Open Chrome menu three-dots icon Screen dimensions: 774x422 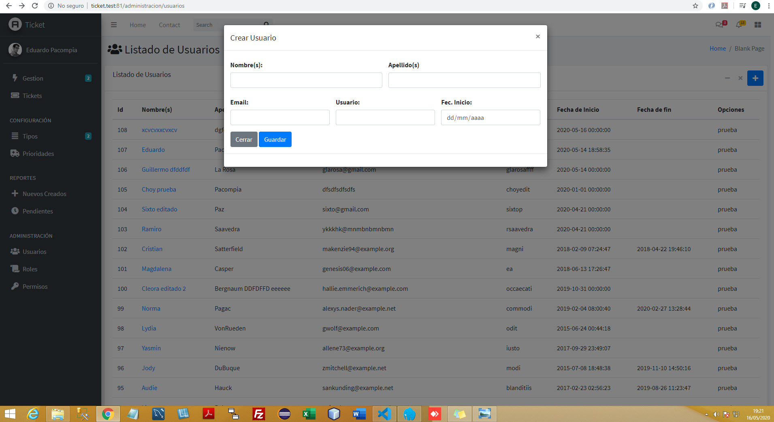(768, 6)
